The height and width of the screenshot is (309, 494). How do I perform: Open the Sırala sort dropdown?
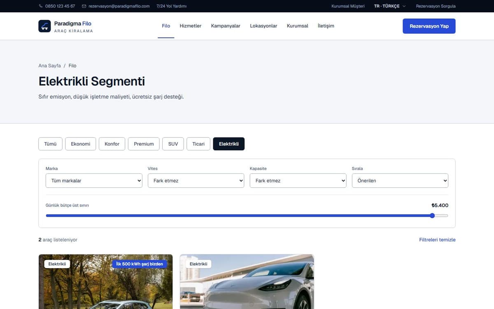click(400, 180)
